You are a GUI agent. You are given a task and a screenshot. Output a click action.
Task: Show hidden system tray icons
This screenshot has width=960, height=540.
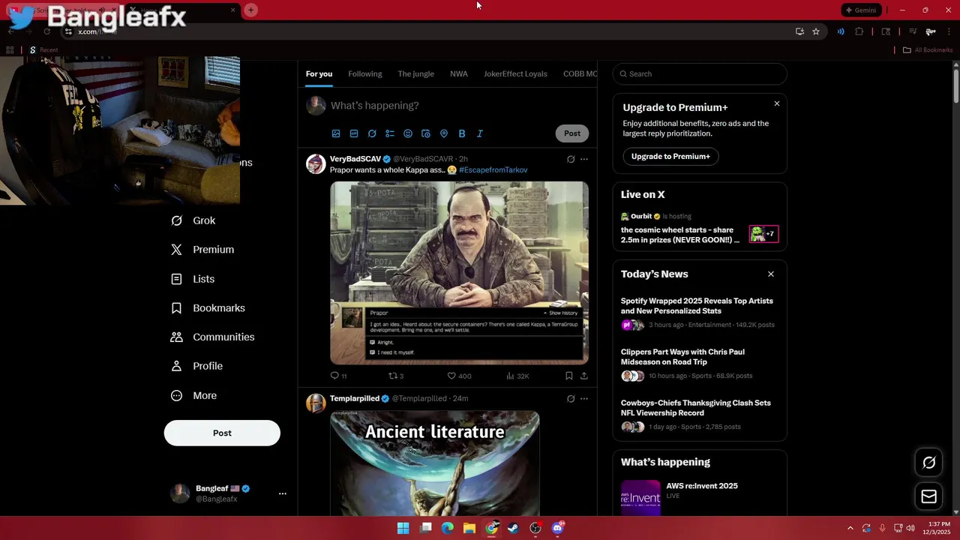[x=850, y=528]
